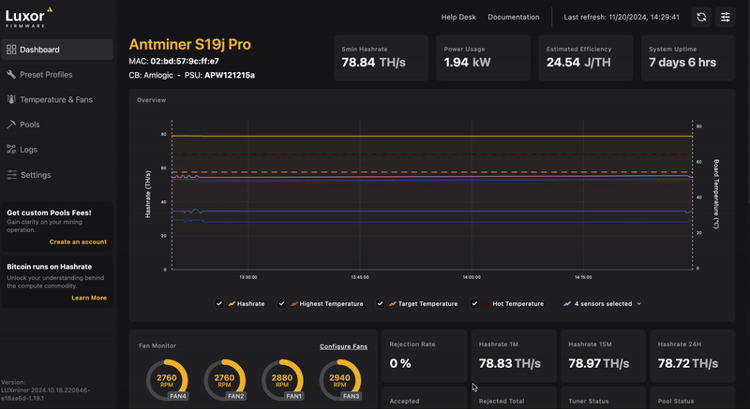The image size is (750, 409).
Task: Click the Accepted label
Action: coord(404,402)
